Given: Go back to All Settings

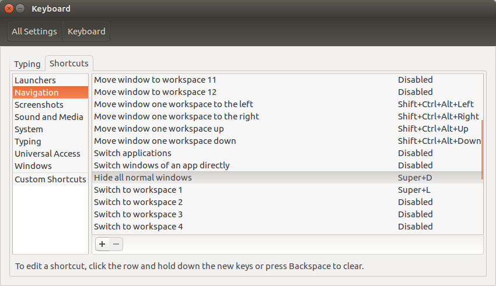Looking at the screenshot, I should [x=34, y=31].
